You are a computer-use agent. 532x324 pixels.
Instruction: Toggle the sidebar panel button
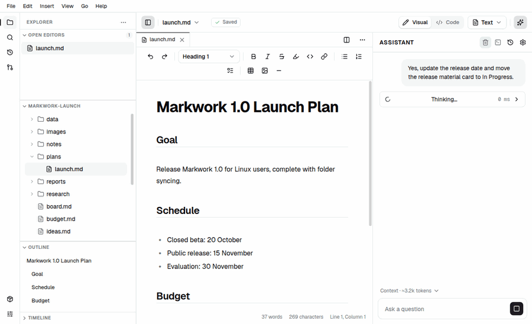click(148, 22)
